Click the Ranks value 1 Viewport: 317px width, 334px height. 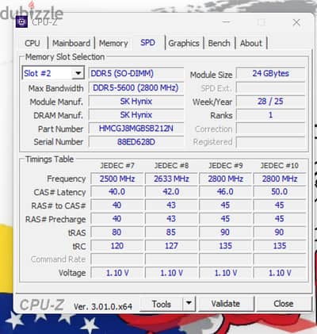[270, 115]
